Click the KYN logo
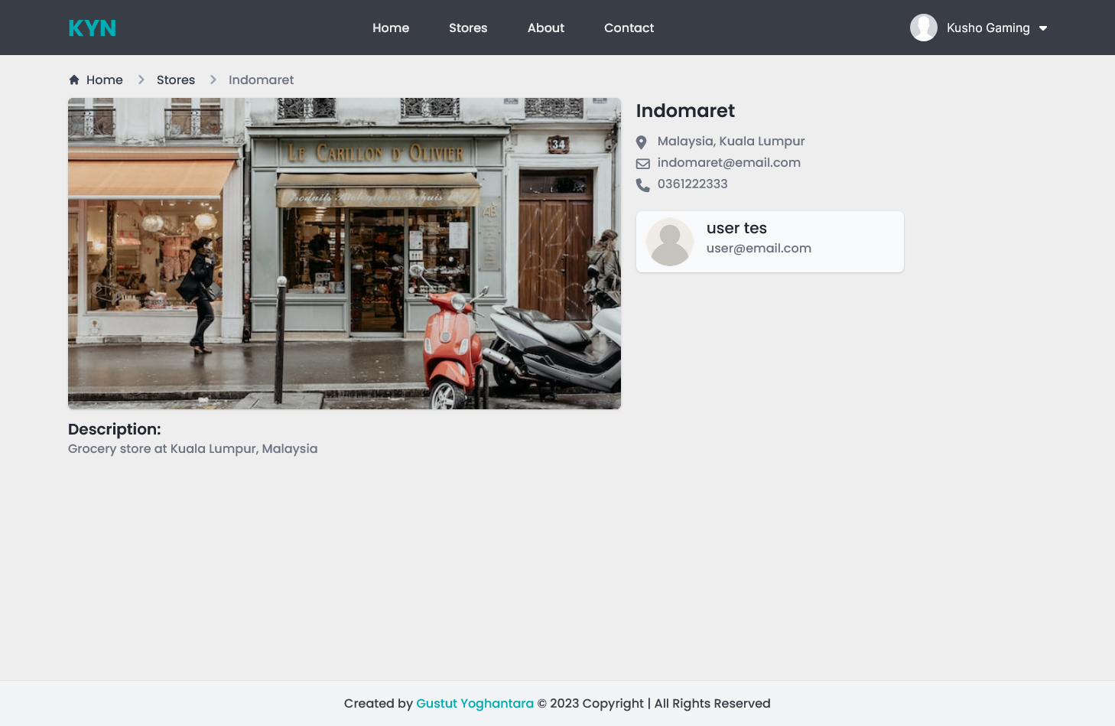The image size is (1115, 726). click(92, 28)
